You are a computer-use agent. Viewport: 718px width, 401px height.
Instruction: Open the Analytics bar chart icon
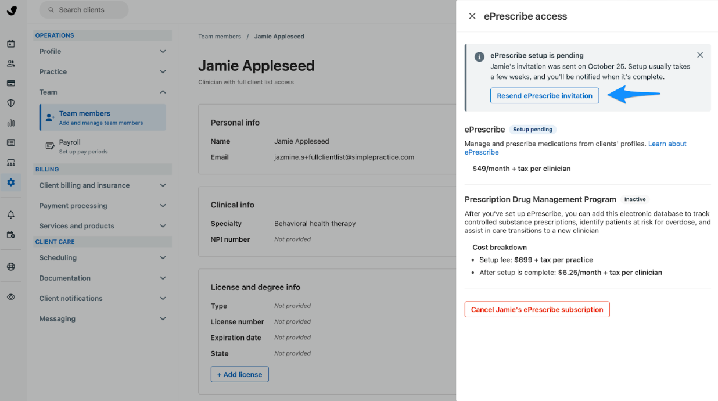(x=10, y=123)
